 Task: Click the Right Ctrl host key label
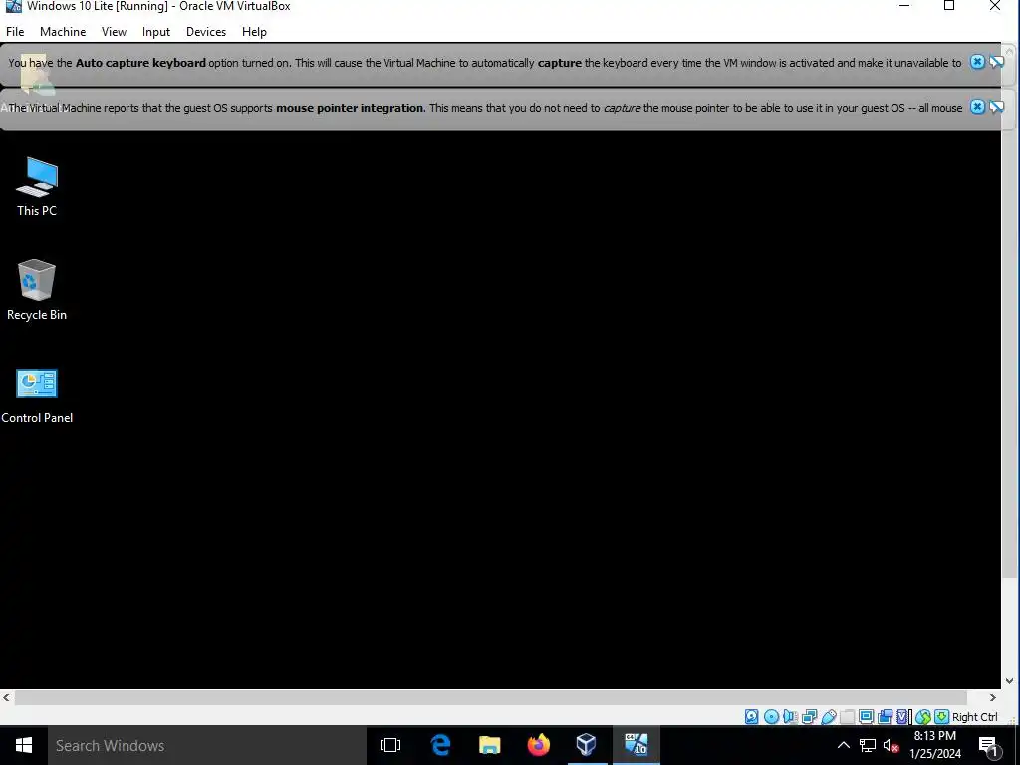tap(974, 717)
